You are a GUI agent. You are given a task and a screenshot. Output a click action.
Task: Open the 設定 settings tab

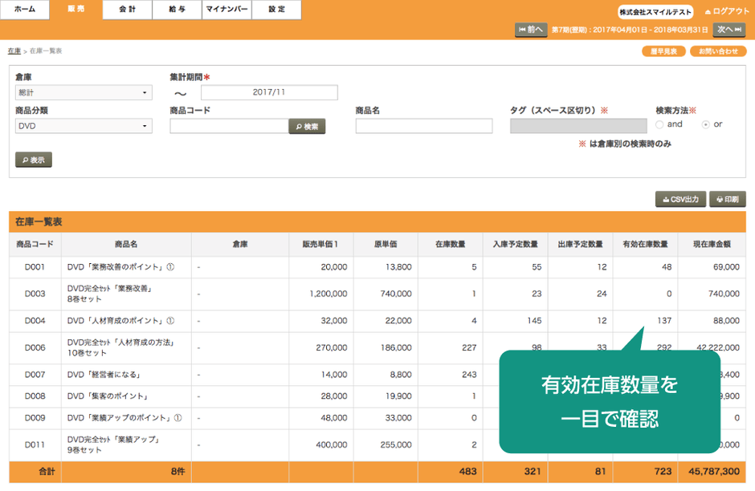point(276,10)
